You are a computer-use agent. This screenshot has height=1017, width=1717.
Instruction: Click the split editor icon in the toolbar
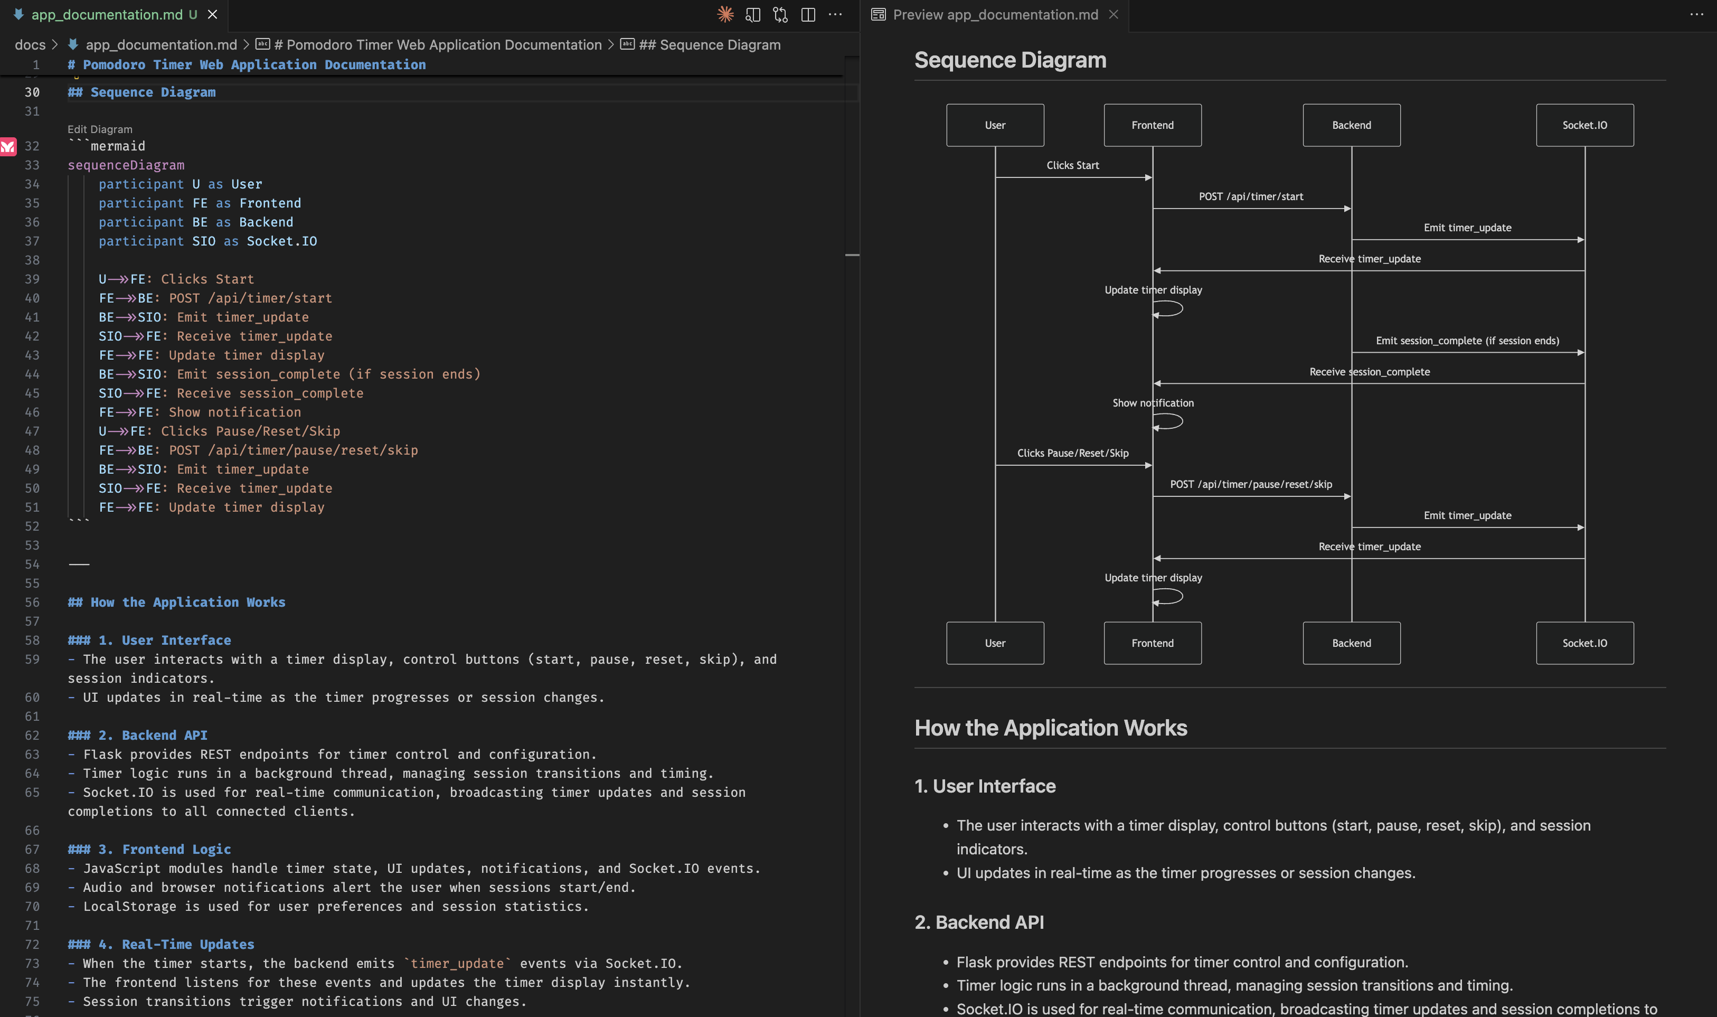808,14
